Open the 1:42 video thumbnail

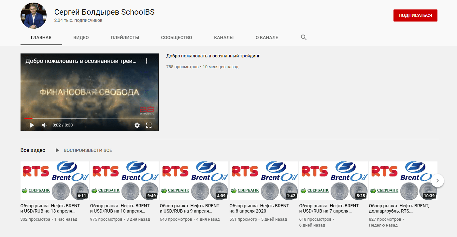[x=264, y=181]
